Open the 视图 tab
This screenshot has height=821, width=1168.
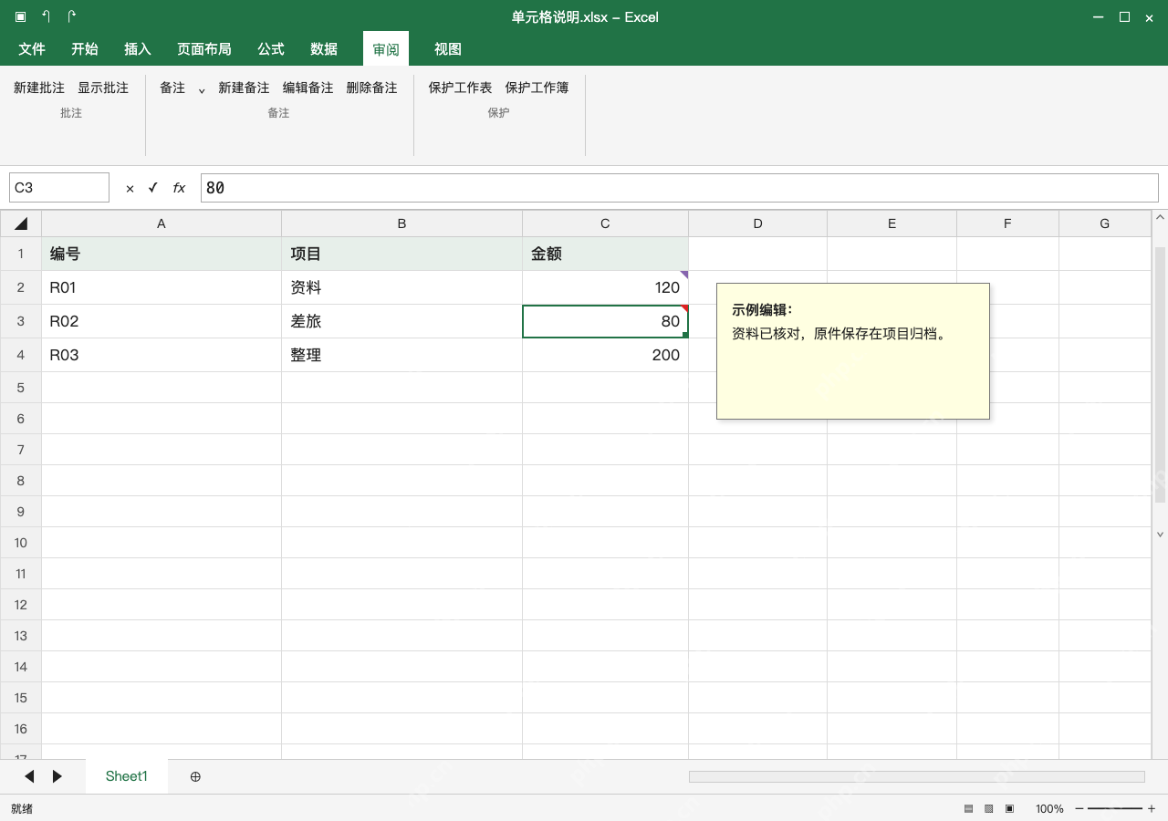coord(448,49)
